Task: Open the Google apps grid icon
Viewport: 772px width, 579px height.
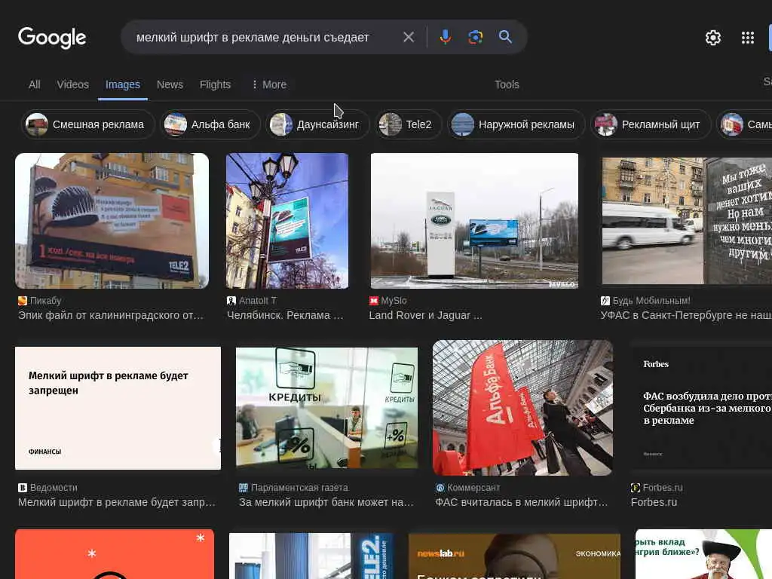Action: click(x=748, y=38)
